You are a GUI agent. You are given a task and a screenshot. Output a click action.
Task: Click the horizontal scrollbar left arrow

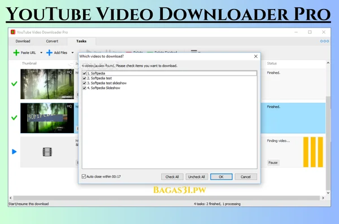pos(11,198)
